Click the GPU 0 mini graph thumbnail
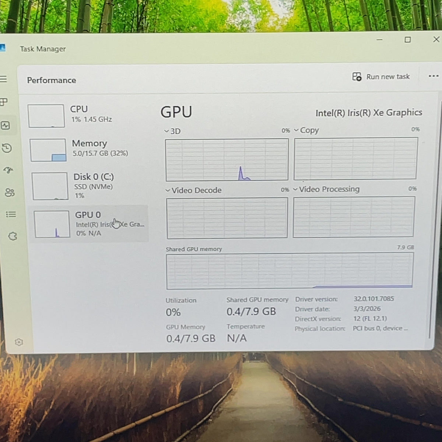This screenshot has width=442, height=442. 52,224
